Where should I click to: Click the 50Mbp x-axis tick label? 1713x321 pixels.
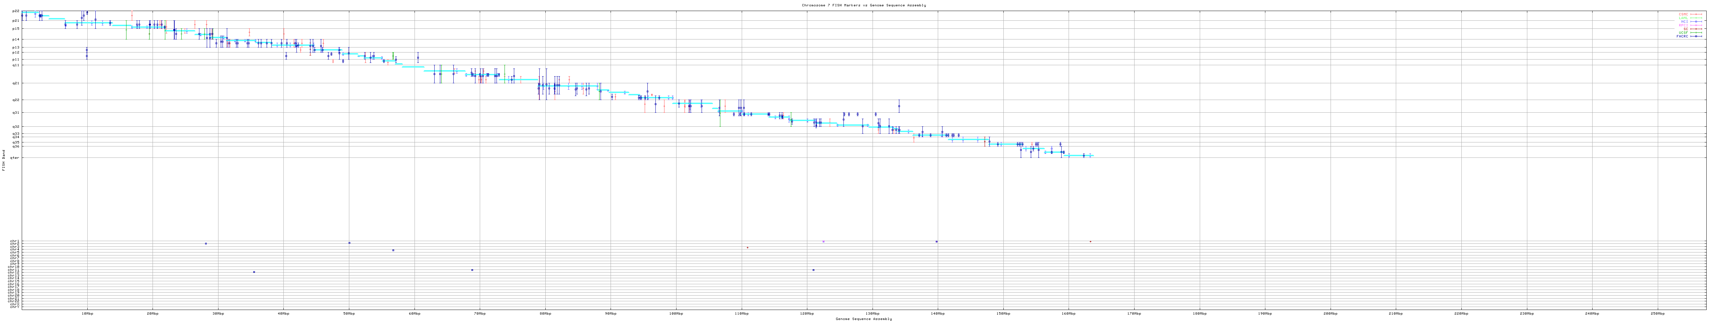348,313
